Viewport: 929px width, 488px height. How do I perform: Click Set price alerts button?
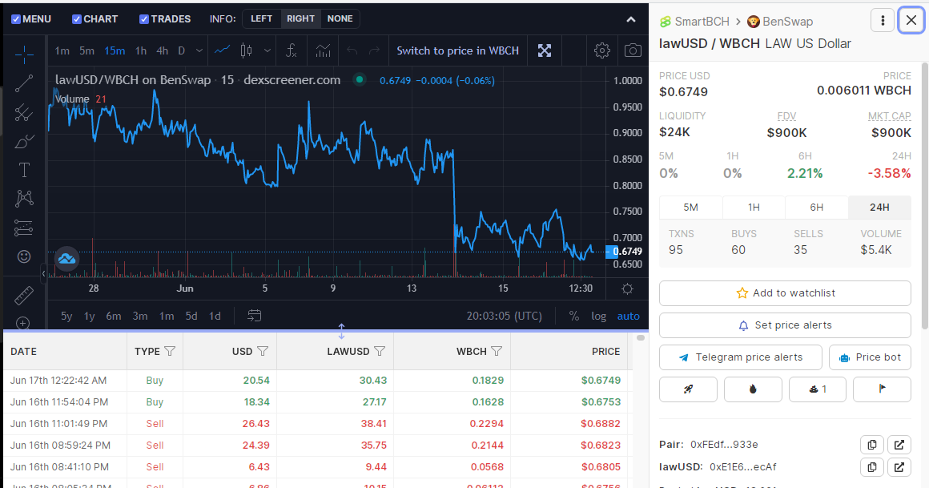coord(785,325)
